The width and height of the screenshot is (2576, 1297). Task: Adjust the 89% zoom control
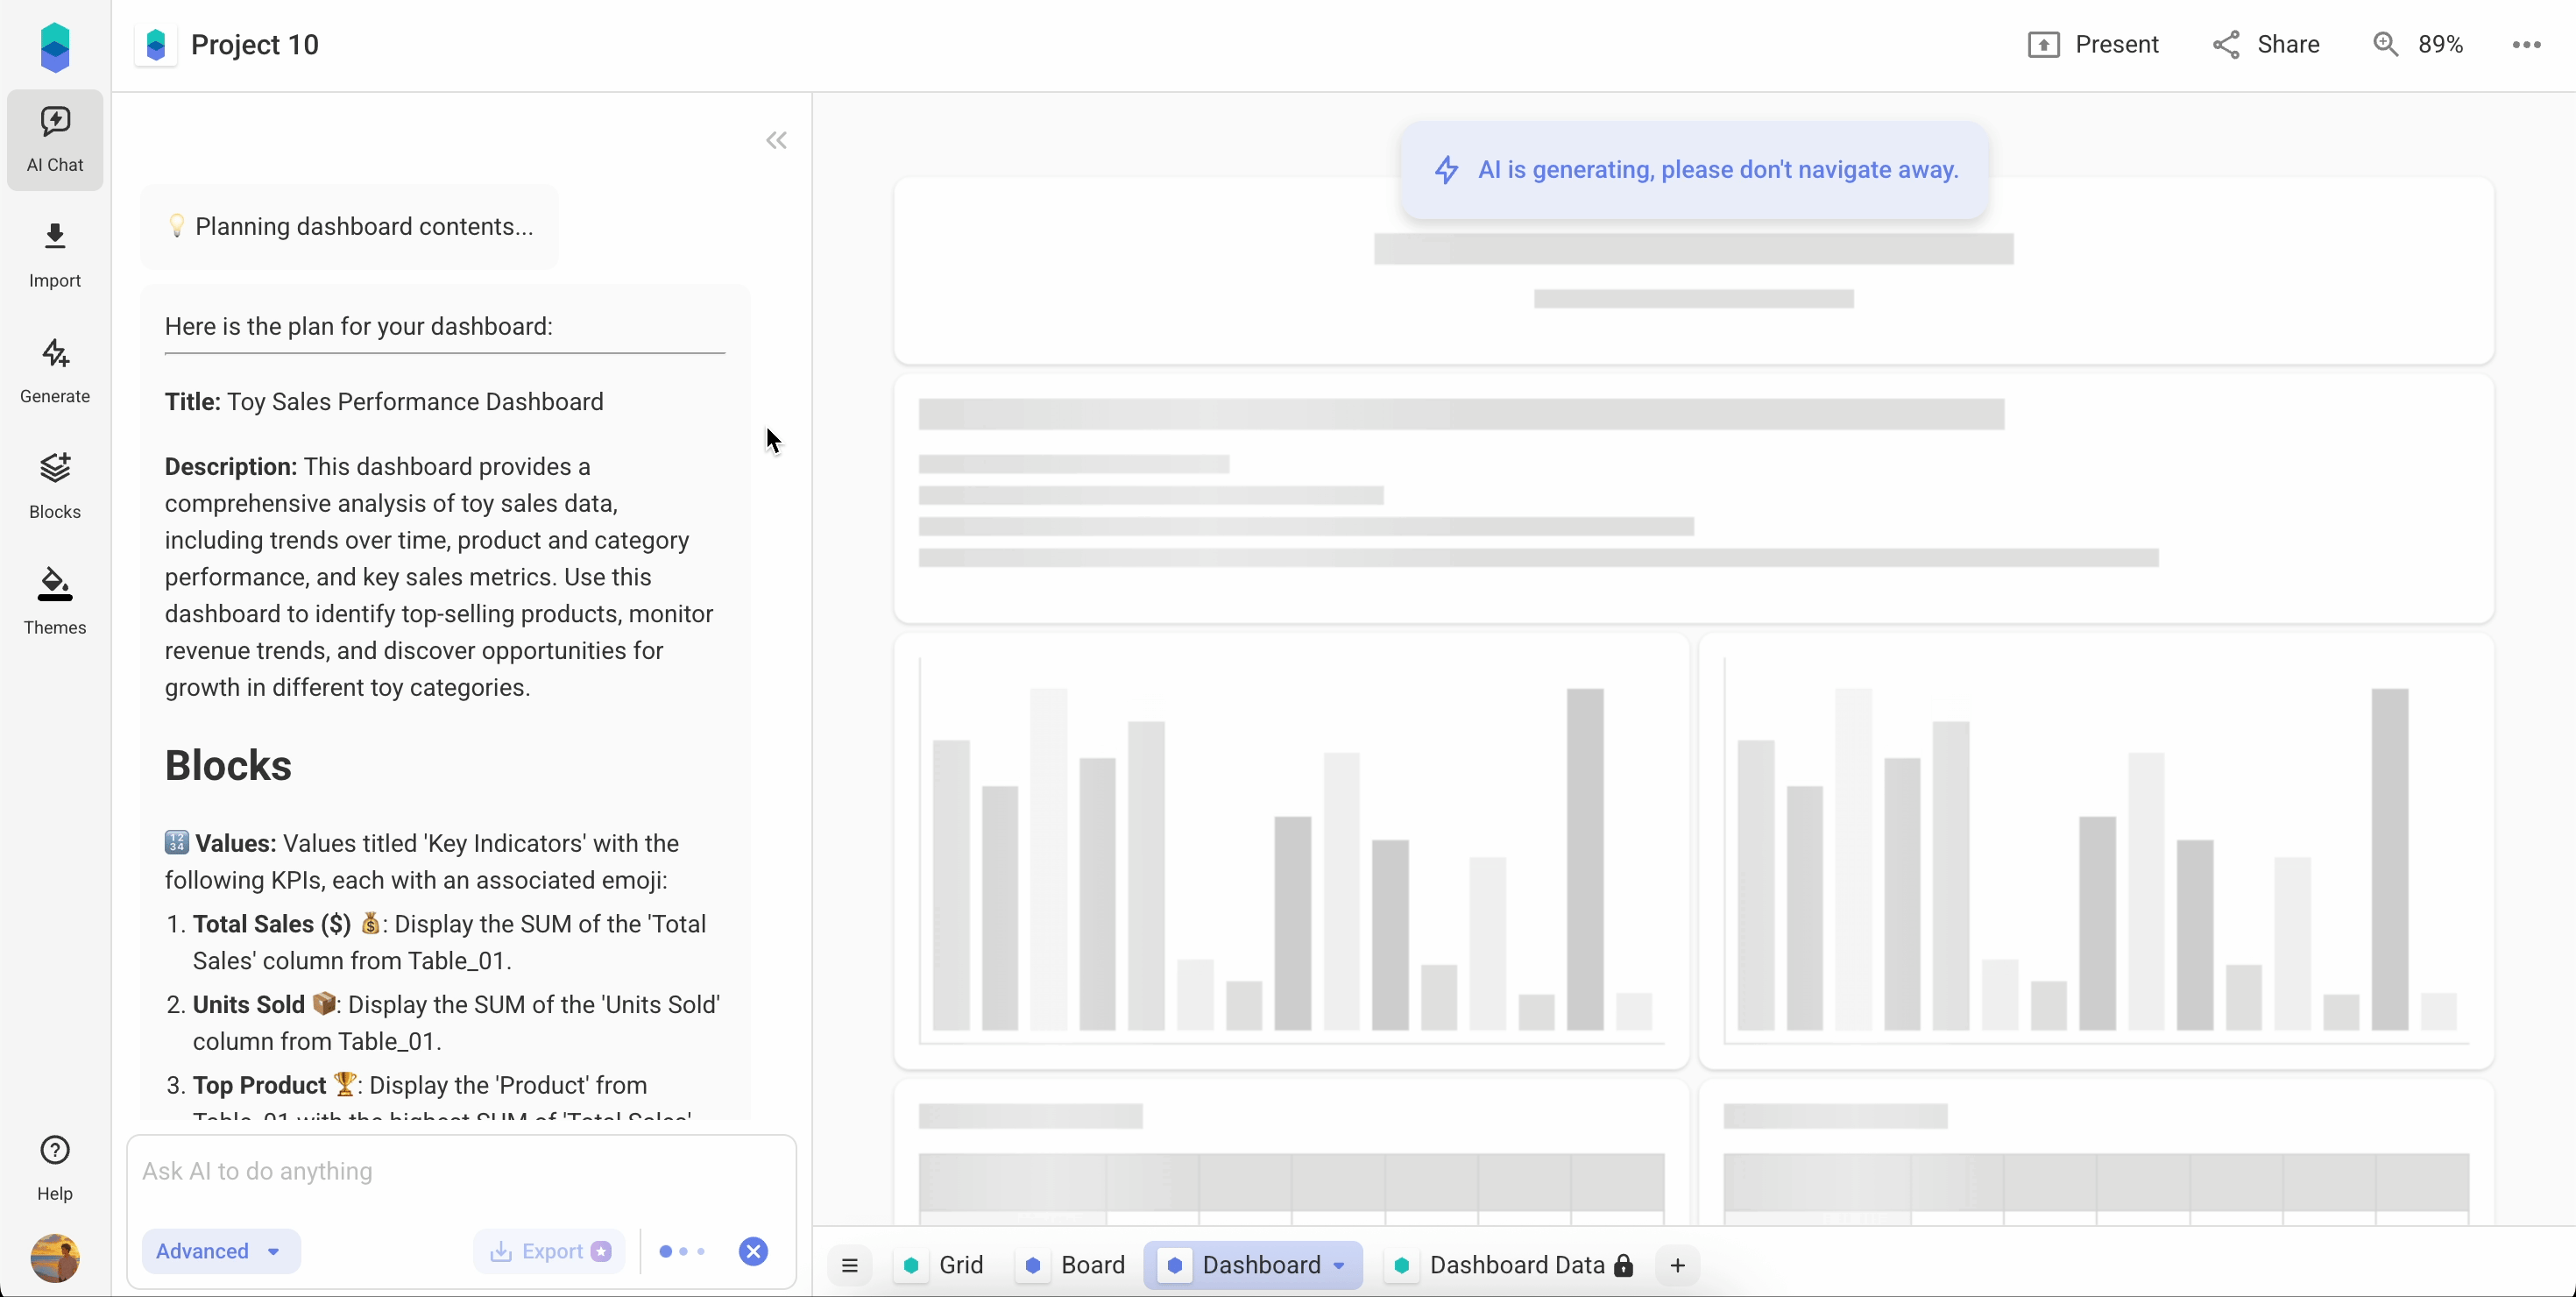coord(2419,44)
